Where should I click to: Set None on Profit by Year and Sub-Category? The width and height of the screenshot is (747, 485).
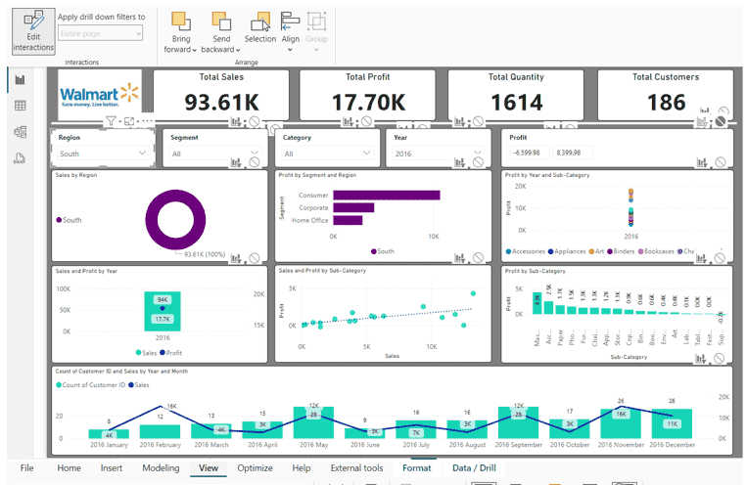click(x=720, y=258)
